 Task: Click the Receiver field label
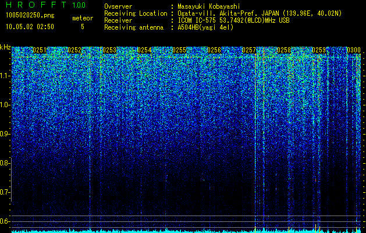(118, 20)
